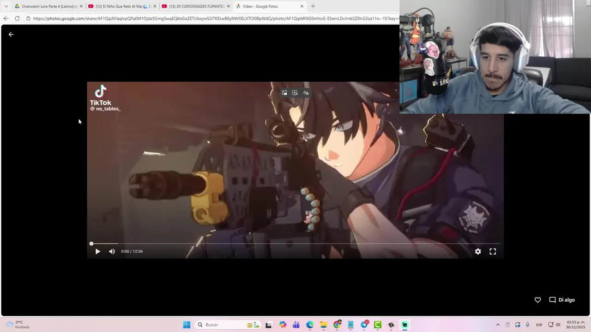591x332 pixels.
Task: Focus the photos.google.com address bar
Action: (215, 18)
